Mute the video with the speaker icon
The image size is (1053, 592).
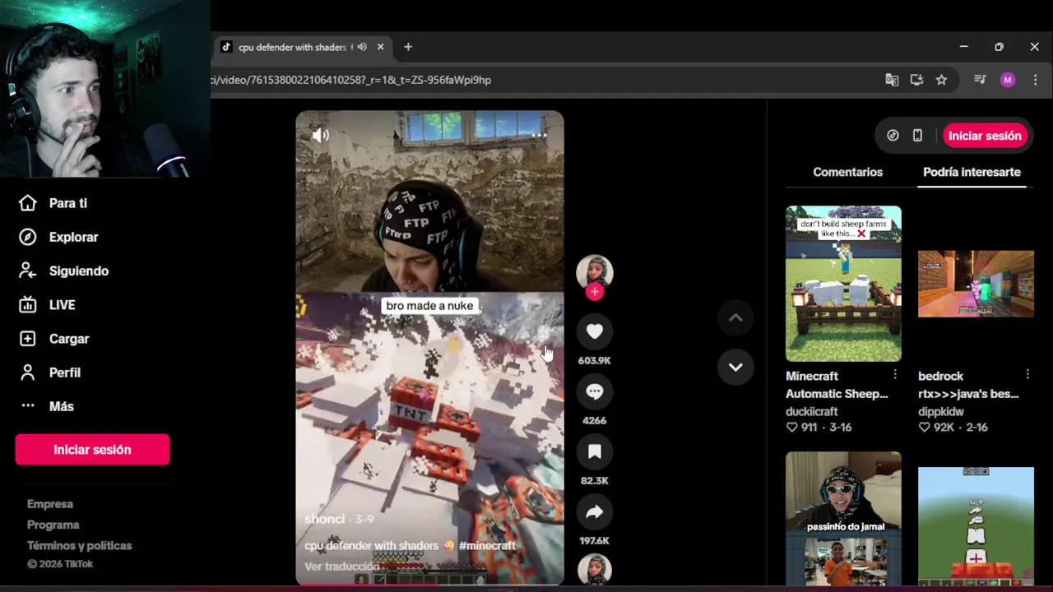point(321,136)
